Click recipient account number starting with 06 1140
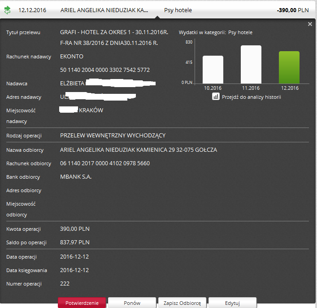This screenshot has height=308, width=317. [x=105, y=163]
